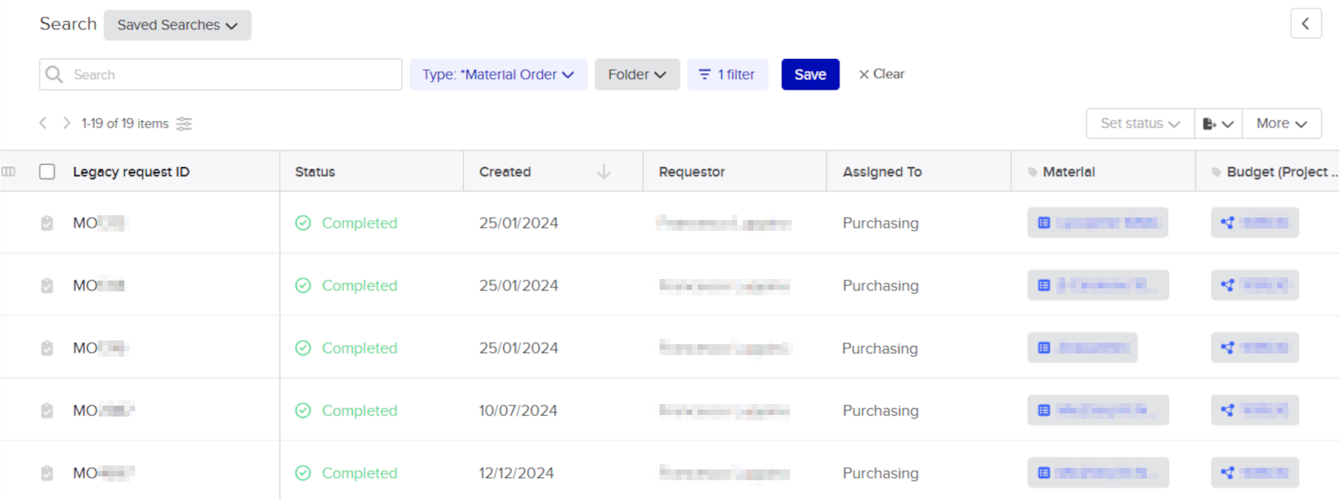Click the Created column sort arrow
The height and width of the screenshot is (502, 1344).
click(604, 172)
